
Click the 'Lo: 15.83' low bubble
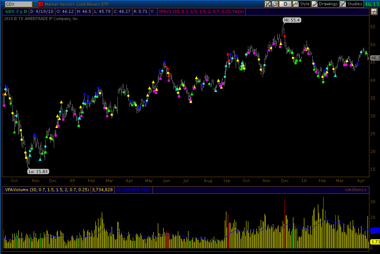point(38,171)
